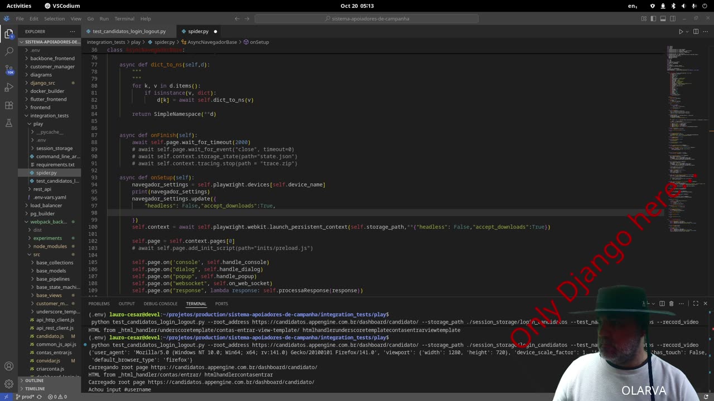Click the command center search box
The image size is (714, 401).
pos(366,18)
